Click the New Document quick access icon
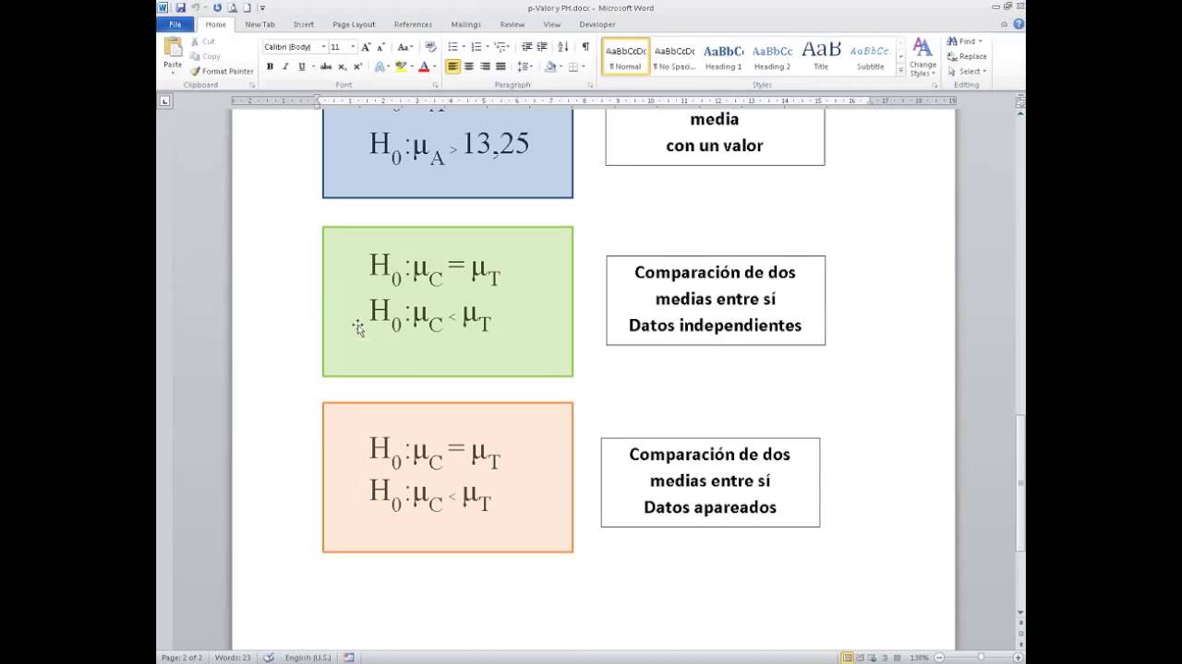This screenshot has width=1182, height=664. (x=247, y=7)
